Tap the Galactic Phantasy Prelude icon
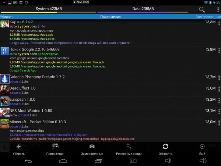Viewport: 221px width, 166px height. coord(5,79)
